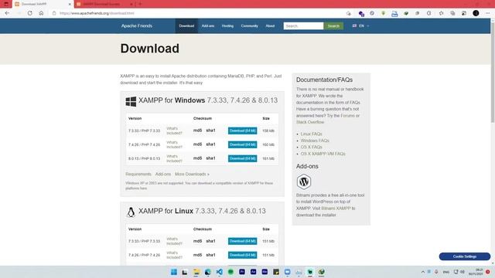Open After Effects from the taskbar
This screenshot has width=495, height=278.
[253, 272]
